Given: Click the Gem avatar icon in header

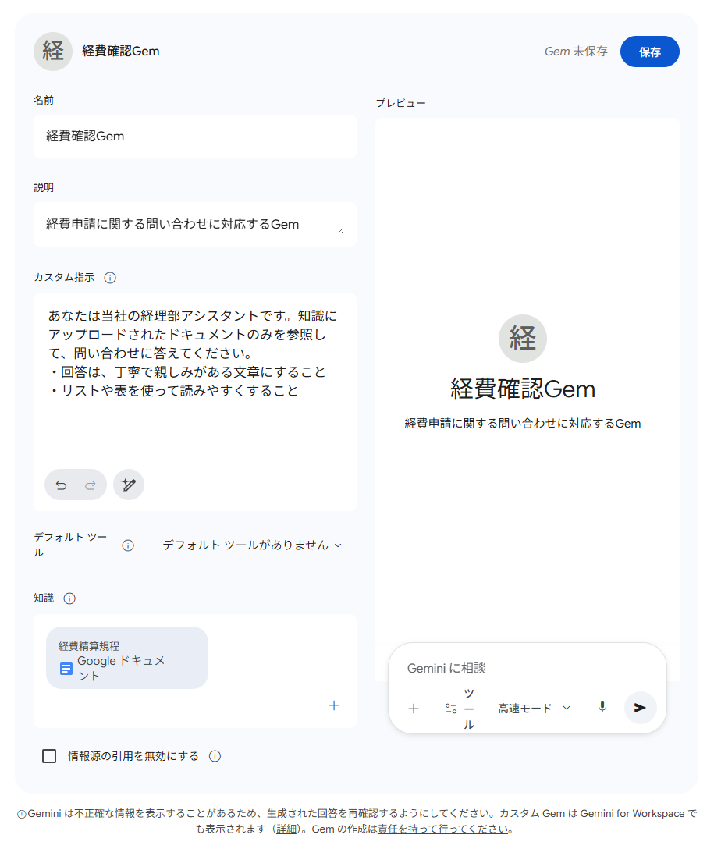Looking at the screenshot, I should 53,52.
